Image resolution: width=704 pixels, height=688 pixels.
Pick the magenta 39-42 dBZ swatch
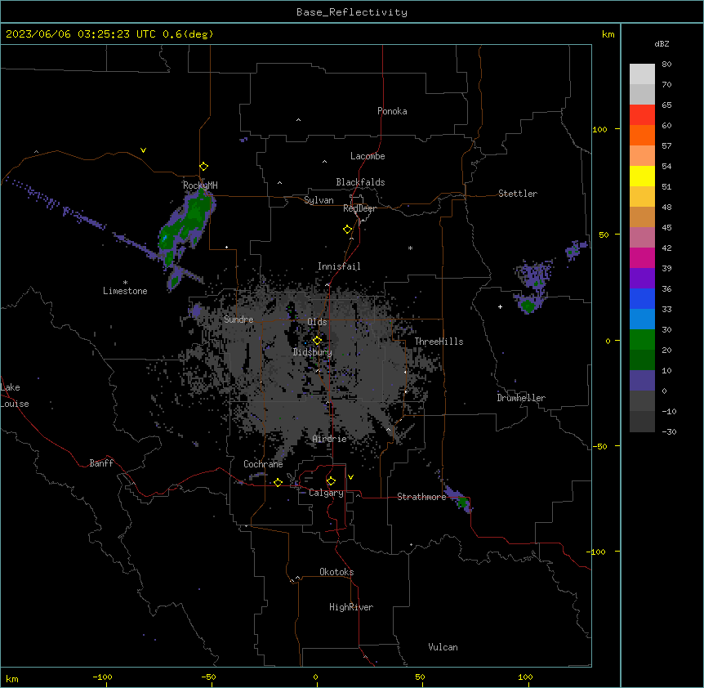(x=642, y=257)
